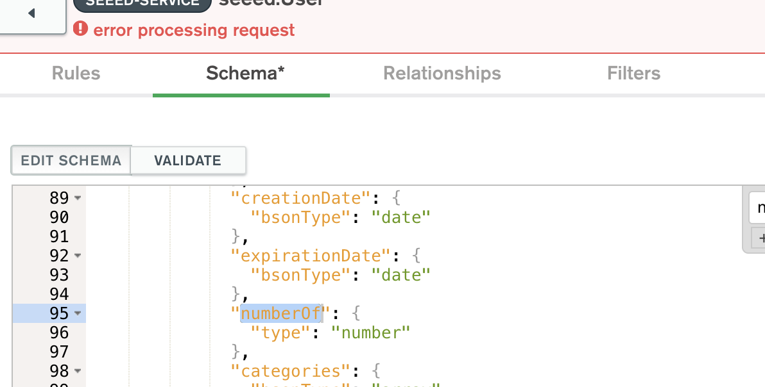Go to the Filters tab
The width and height of the screenshot is (765, 387).
tap(633, 74)
